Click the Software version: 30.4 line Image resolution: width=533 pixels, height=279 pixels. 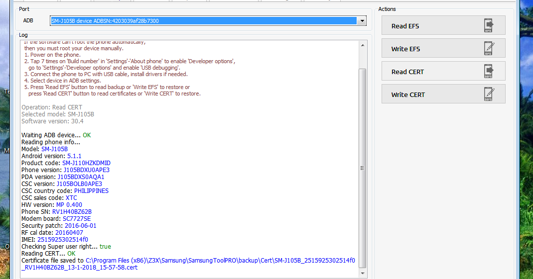(x=52, y=121)
